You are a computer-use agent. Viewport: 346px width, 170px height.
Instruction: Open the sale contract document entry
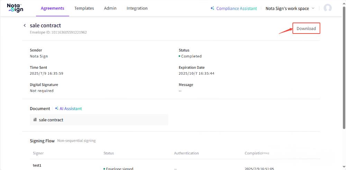coord(51,120)
